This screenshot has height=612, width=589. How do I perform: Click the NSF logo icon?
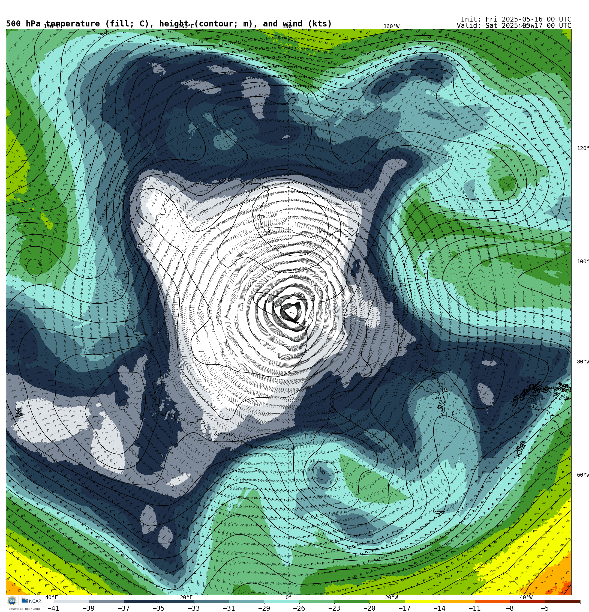pyautogui.click(x=12, y=601)
